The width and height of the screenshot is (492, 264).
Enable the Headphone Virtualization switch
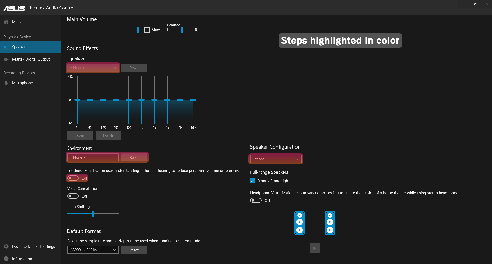[256, 201]
